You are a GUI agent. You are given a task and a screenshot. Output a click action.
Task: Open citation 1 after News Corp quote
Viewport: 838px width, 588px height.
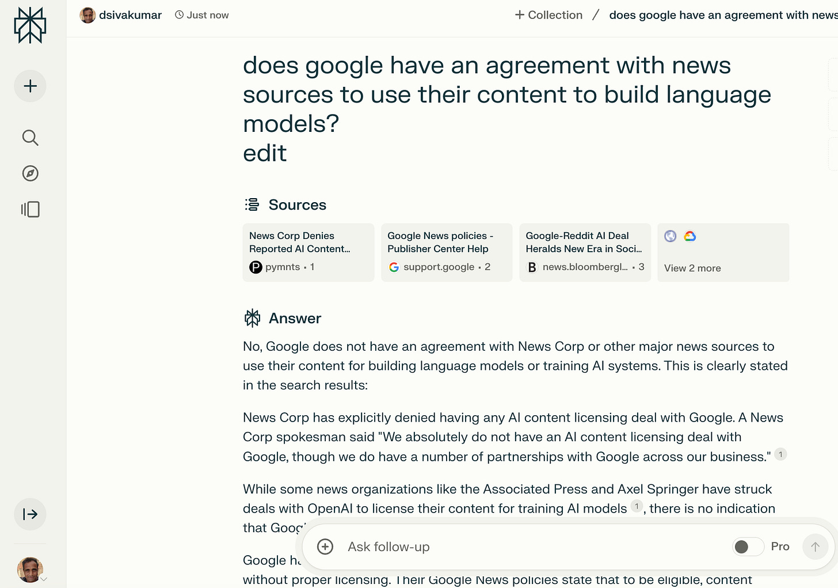(x=780, y=454)
